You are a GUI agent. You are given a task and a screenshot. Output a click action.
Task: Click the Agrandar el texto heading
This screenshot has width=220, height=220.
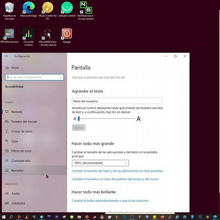coord(87,91)
